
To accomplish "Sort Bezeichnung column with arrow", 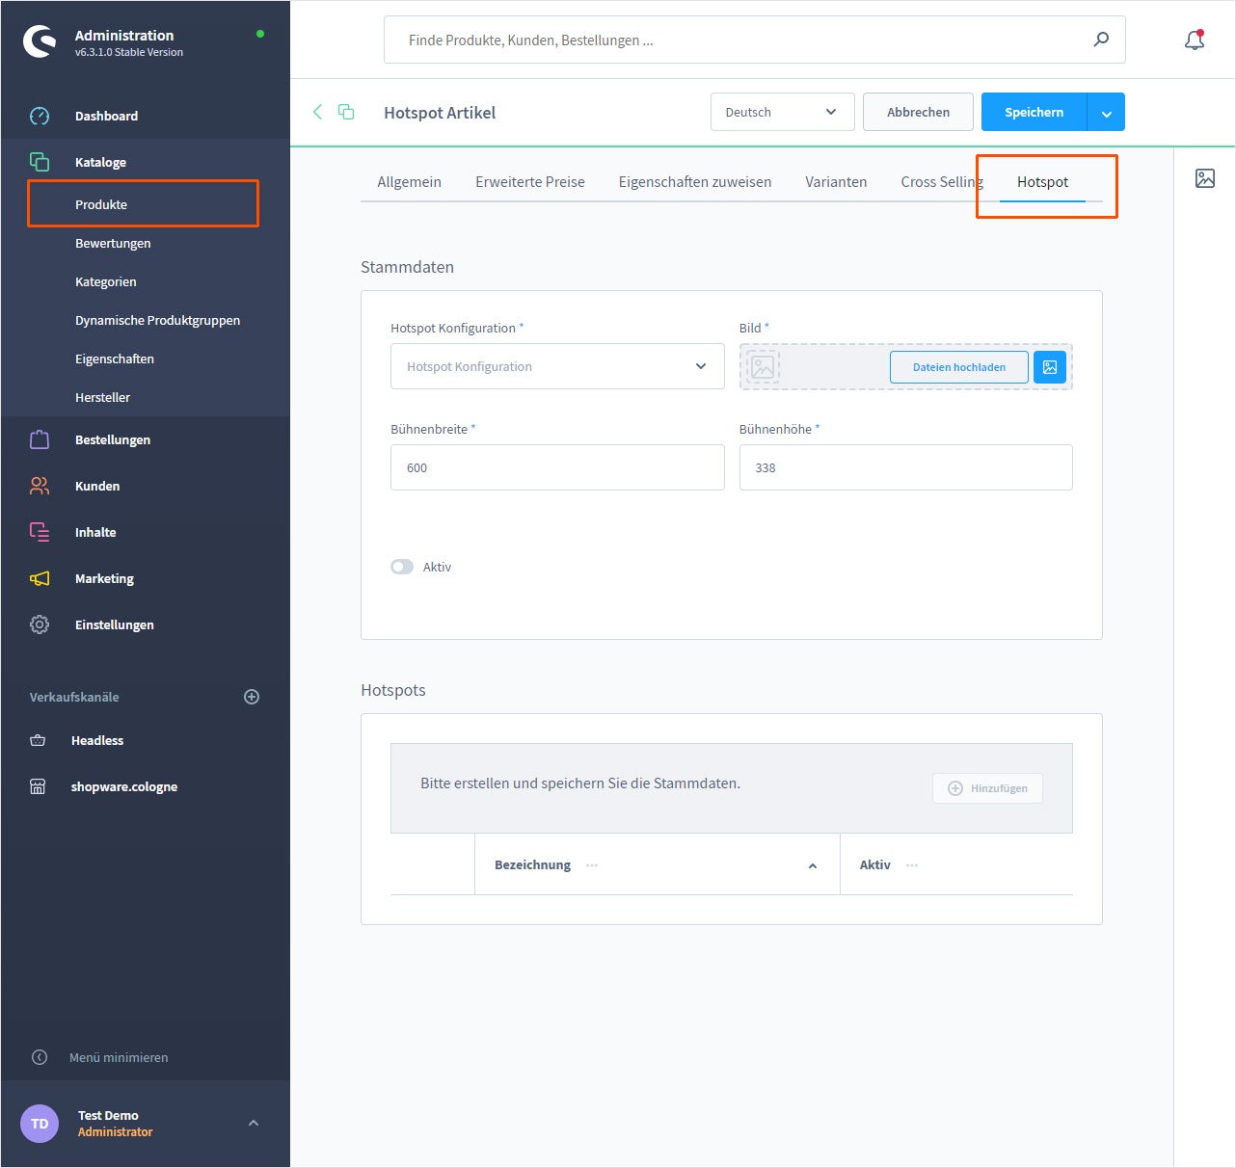I will click(813, 865).
